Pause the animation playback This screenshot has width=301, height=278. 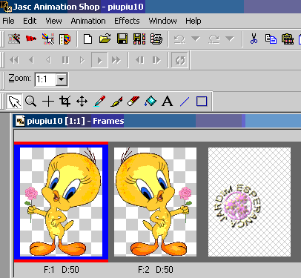click(65, 60)
